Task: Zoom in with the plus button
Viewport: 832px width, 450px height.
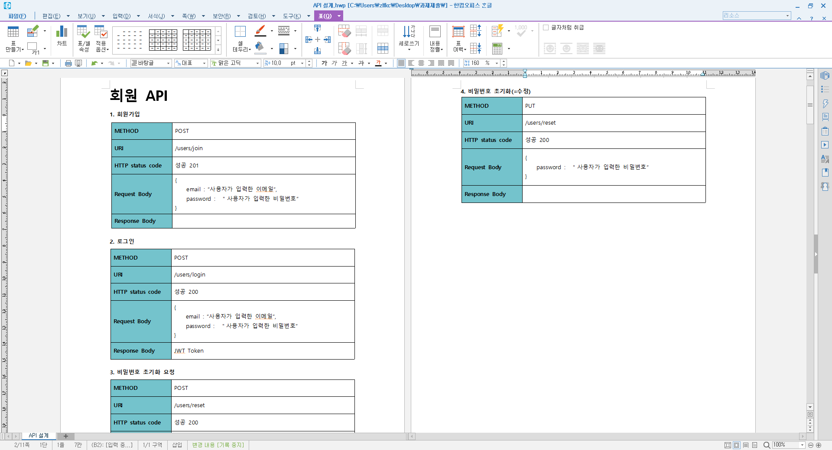Action: pos(819,445)
